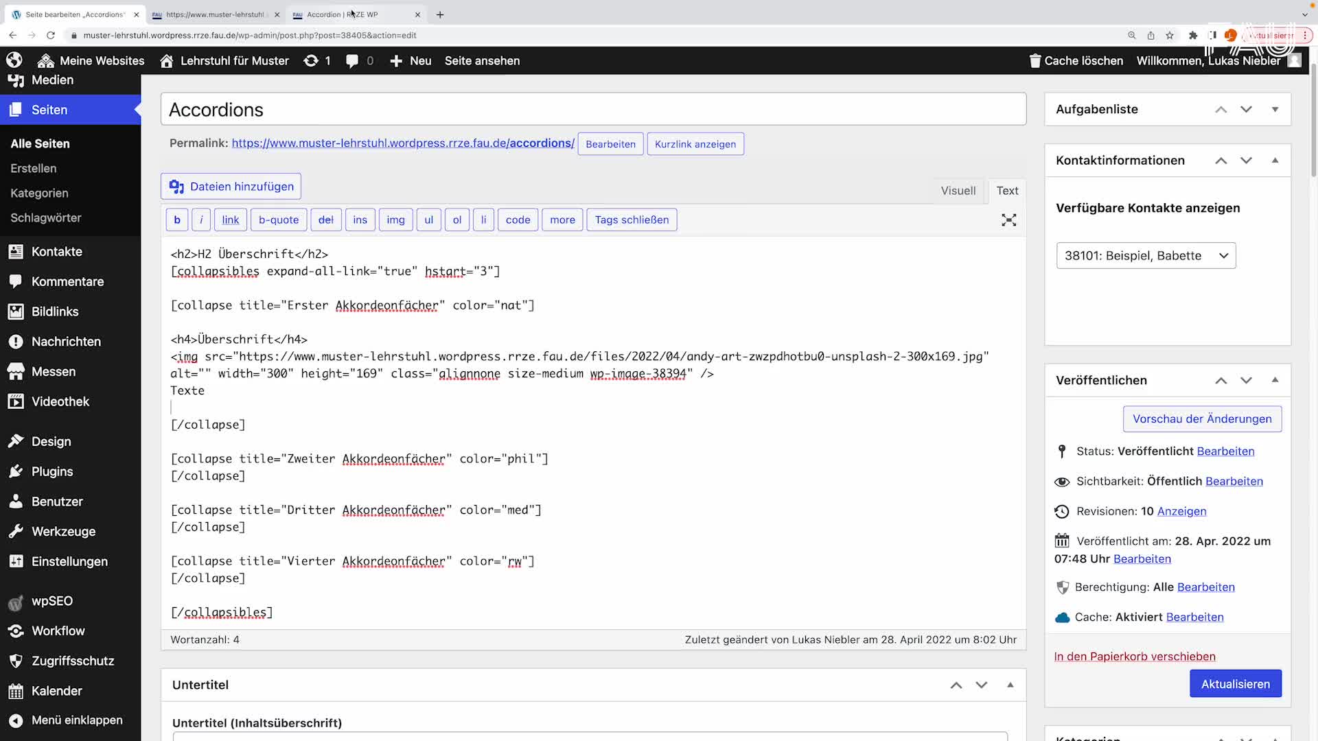Viewport: 1318px width, 741px height.
Task: Open the Plugins menu in sidebar
Action: point(51,471)
